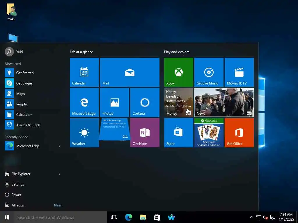The height and width of the screenshot is (223, 298).
Task: Open the clock showing 7:34 AM
Action: [286, 217]
